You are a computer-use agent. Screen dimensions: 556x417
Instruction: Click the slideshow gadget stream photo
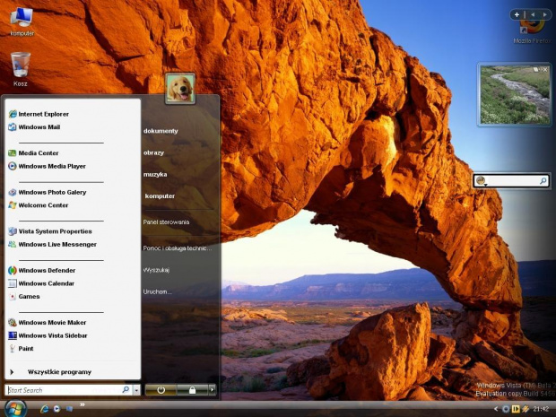pyautogui.click(x=515, y=95)
